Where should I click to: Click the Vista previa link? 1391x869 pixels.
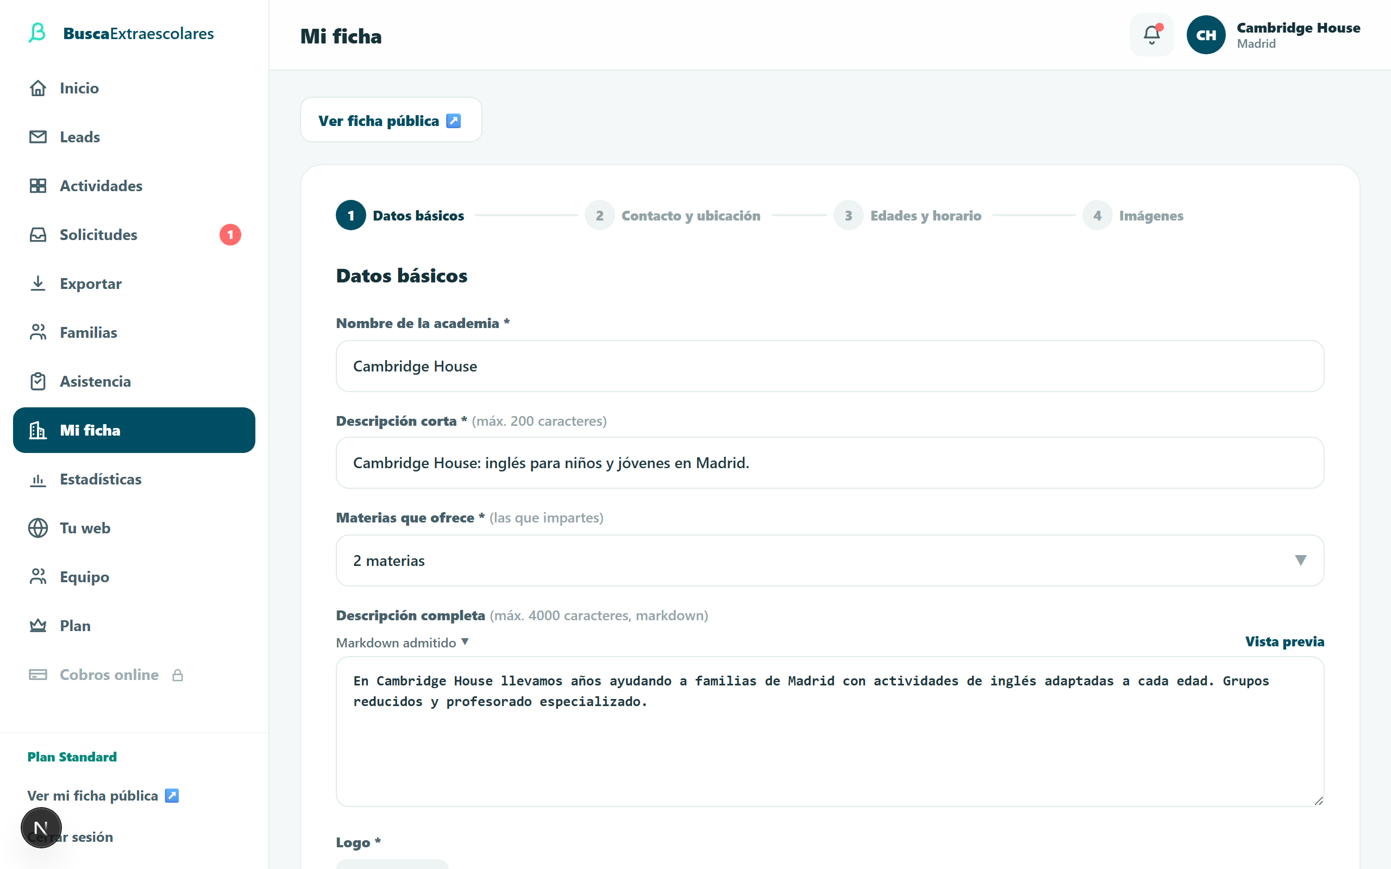tap(1285, 641)
